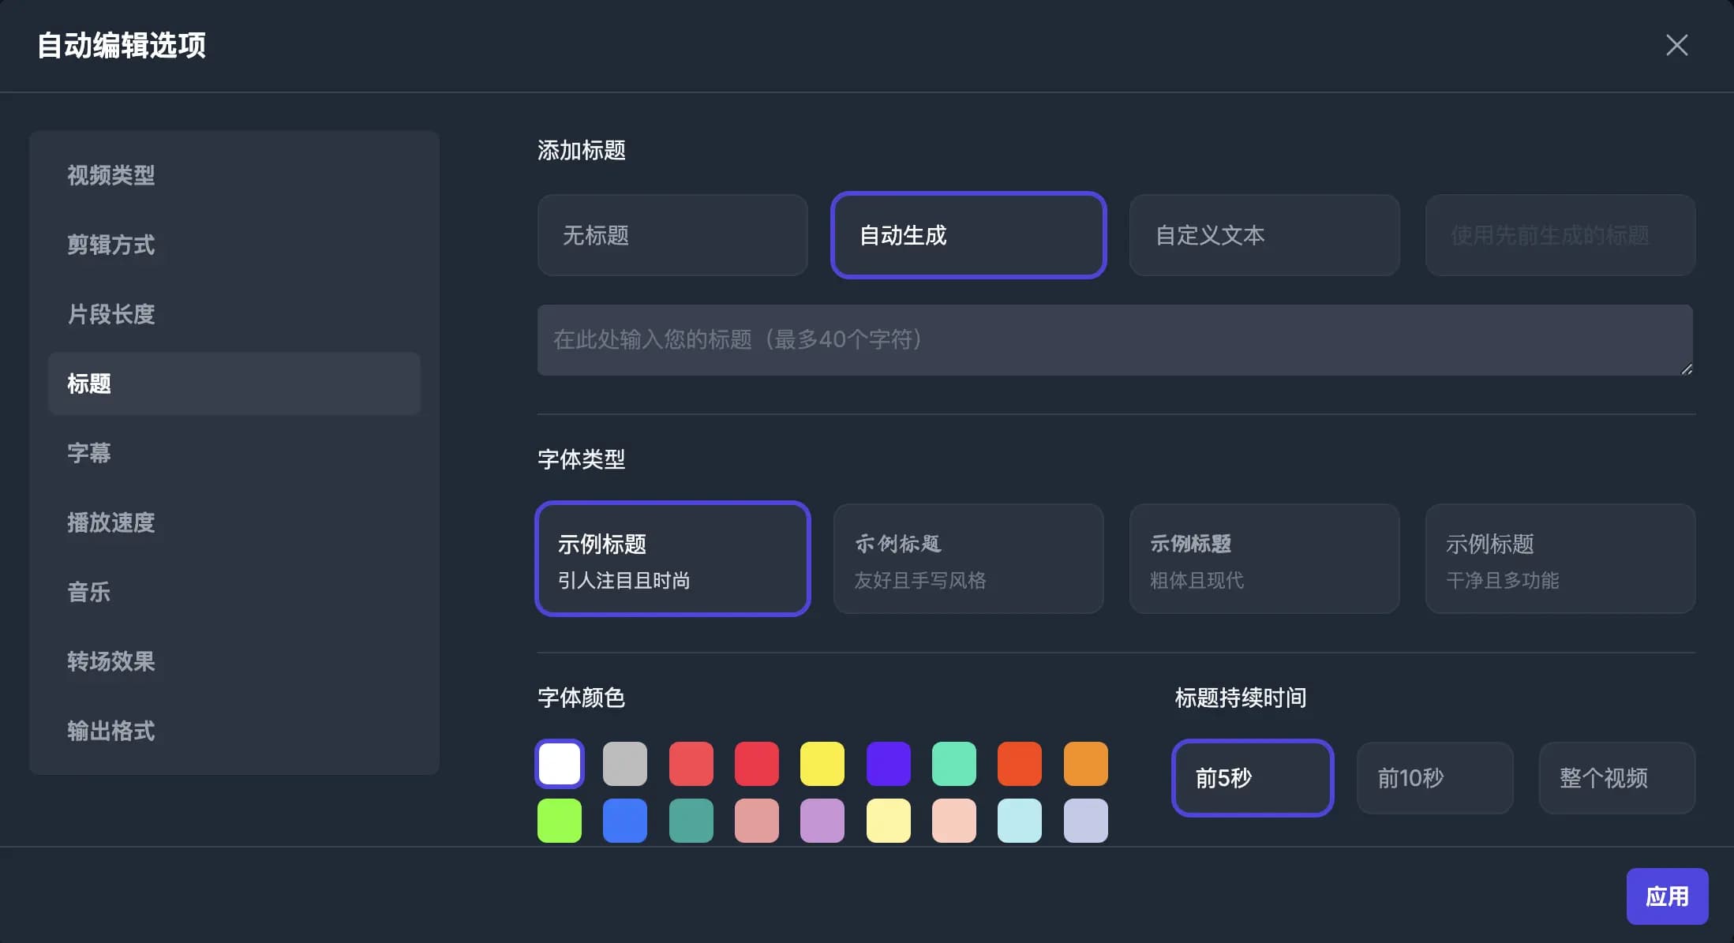
Task: Open the 播放速度 section
Action: tap(111, 522)
